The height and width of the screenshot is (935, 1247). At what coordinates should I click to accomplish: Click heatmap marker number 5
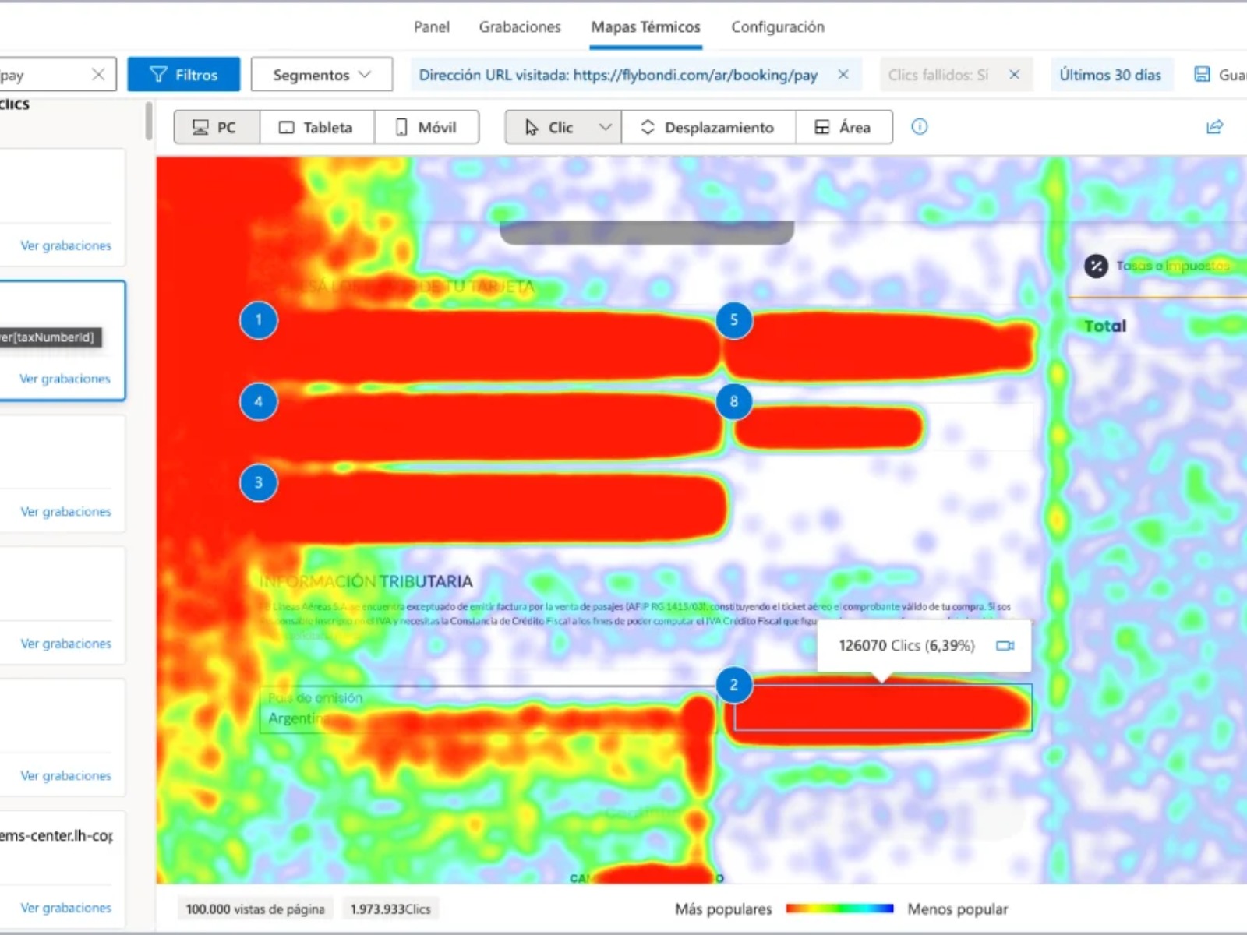click(733, 320)
